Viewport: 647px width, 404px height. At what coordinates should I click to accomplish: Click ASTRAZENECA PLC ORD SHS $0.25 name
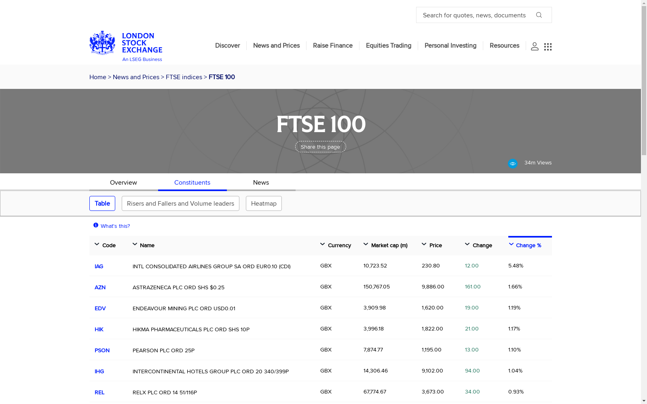coord(178,287)
